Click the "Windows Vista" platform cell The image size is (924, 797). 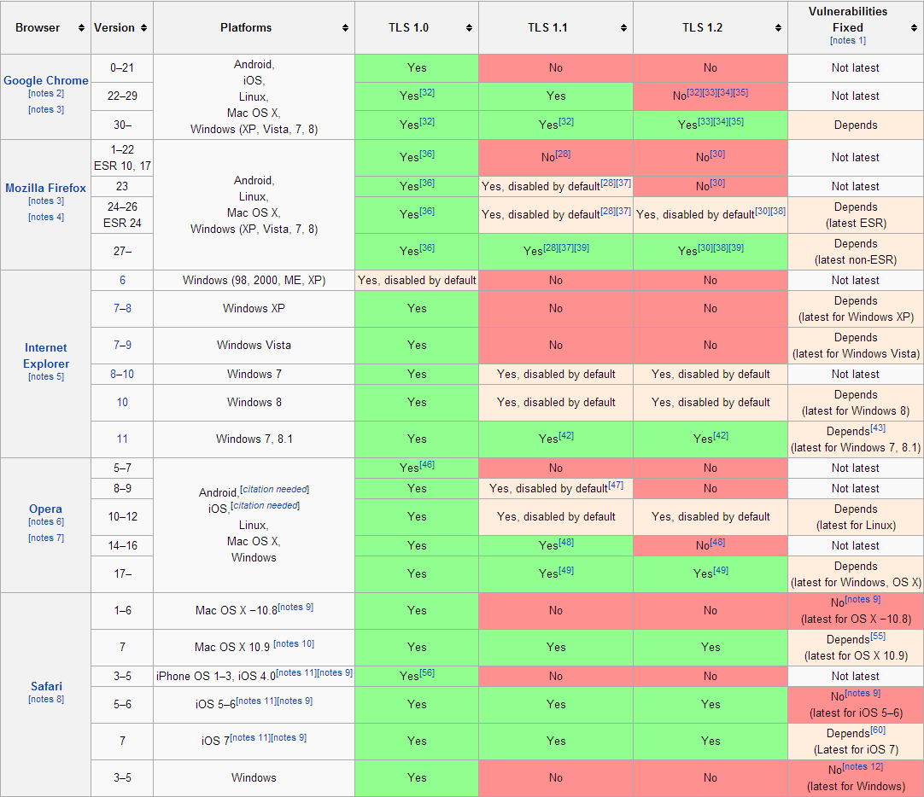click(x=254, y=345)
